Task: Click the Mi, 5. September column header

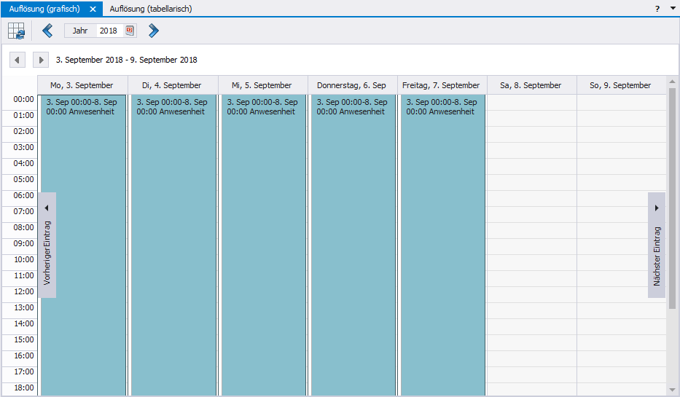Action: 262,85
